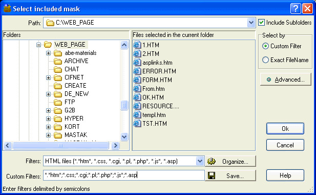316x195 pixels.
Task: Click the CIFNET folder icon
Action: (58, 77)
